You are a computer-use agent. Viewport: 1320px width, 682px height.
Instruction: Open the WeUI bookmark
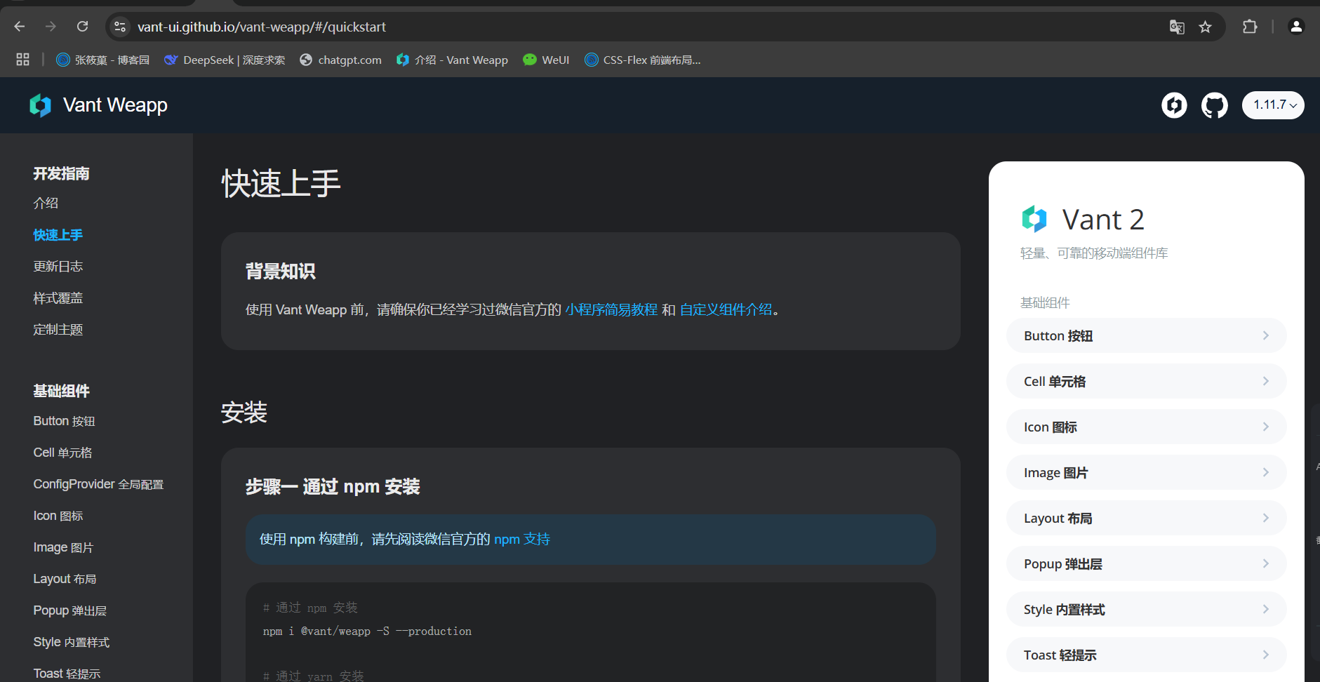pos(546,60)
